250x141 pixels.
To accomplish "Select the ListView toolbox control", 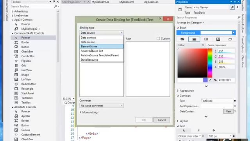I will tap(26, 80).
